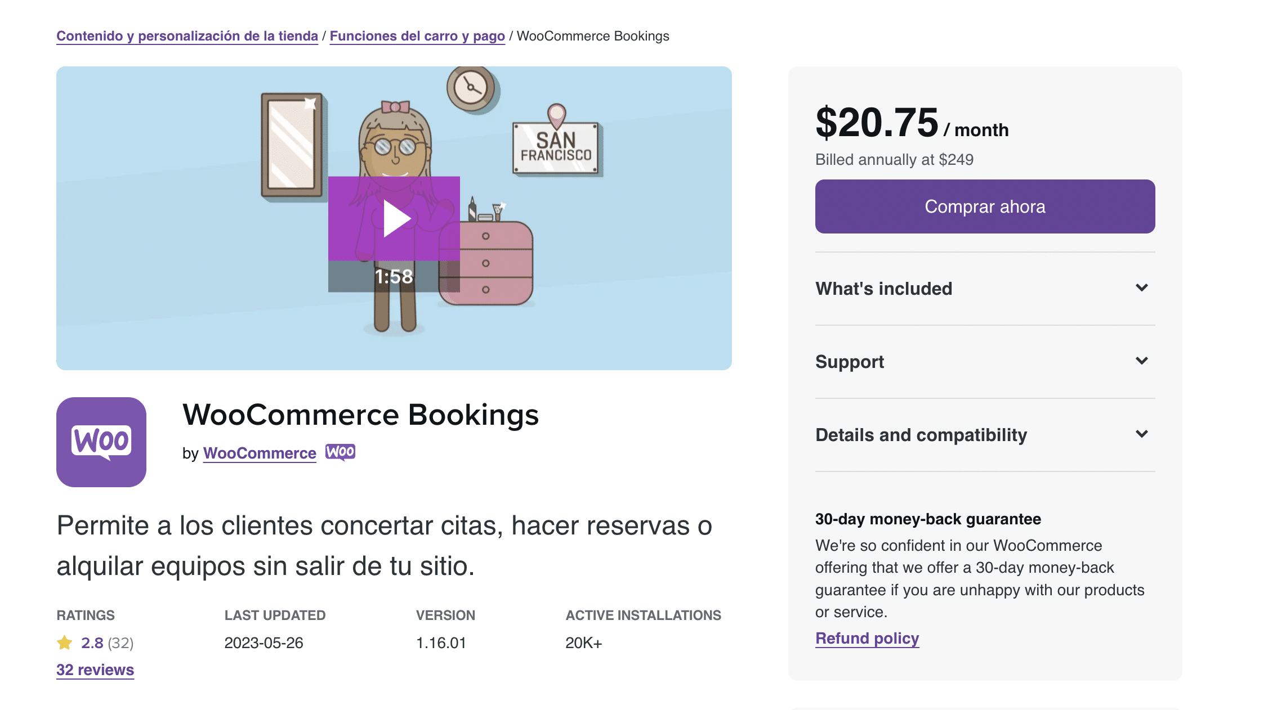Click the video thumbnail illustration

pyautogui.click(x=394, y=218)
